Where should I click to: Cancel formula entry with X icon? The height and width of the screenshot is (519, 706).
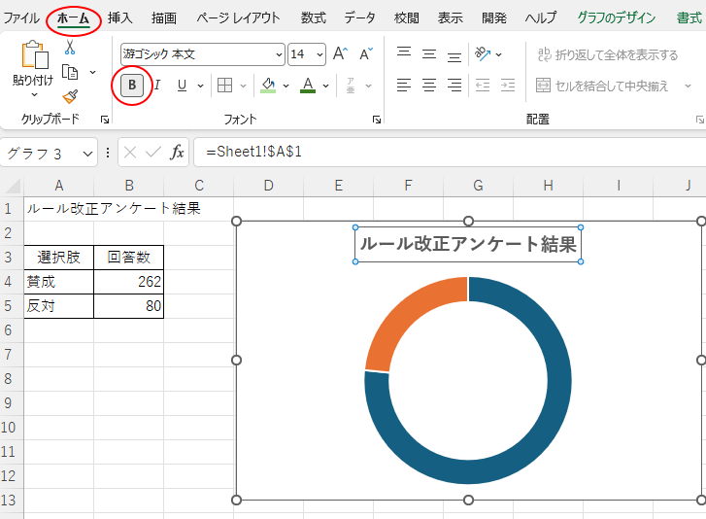[130, 153]
